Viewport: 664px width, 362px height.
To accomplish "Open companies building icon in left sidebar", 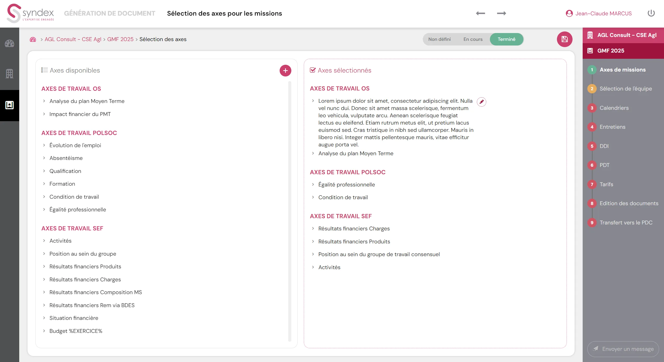I will [x=10, y=74].
